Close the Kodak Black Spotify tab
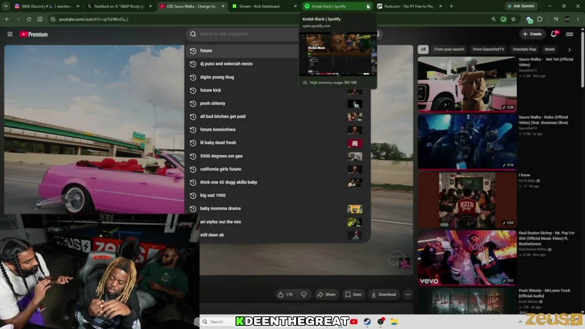This screenshot has height=329, width=585. 368,6
